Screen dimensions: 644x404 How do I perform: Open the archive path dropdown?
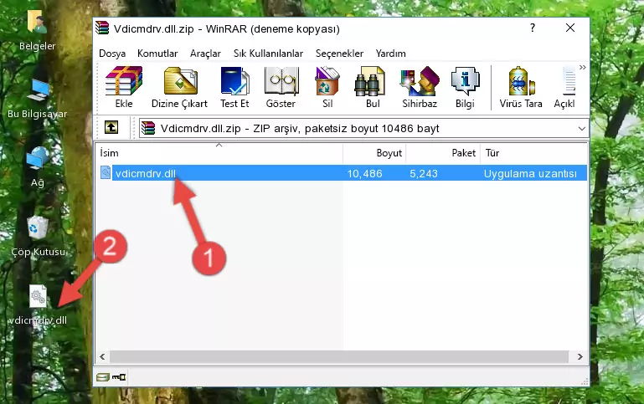pyautogui.click(x=581, y=128)
